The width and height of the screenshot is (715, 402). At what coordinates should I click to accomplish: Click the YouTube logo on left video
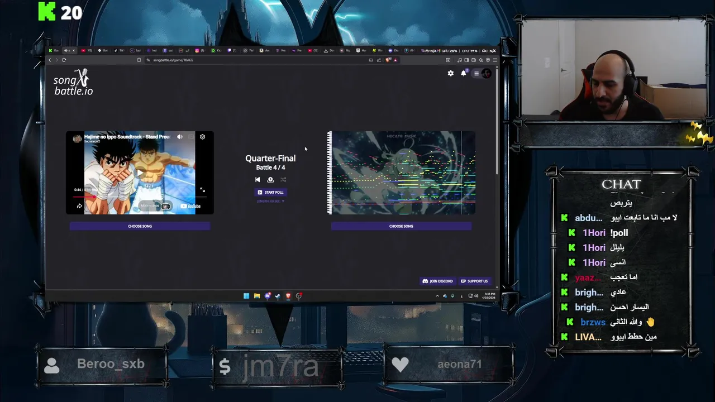[x=190, y=206]
